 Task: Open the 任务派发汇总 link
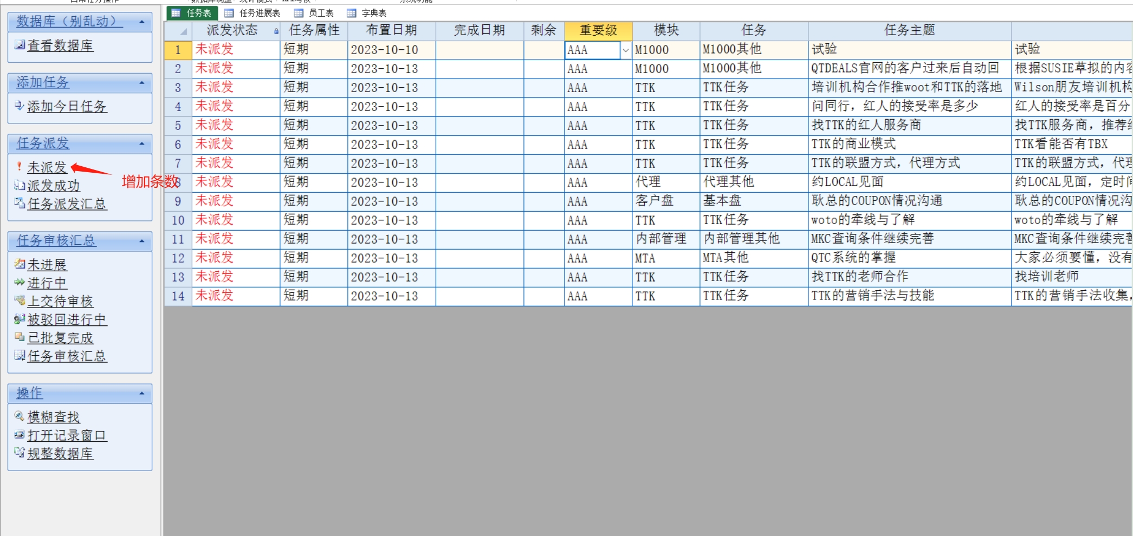[x=67, y=204]
